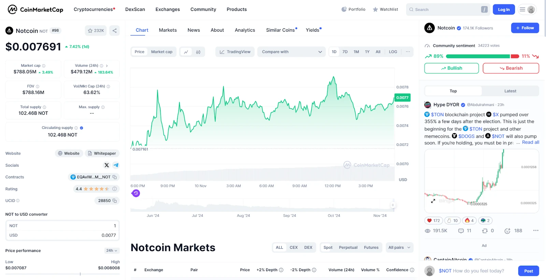Open the Telegram social link
Screen dimensions: 546x280
click(116, 165)
